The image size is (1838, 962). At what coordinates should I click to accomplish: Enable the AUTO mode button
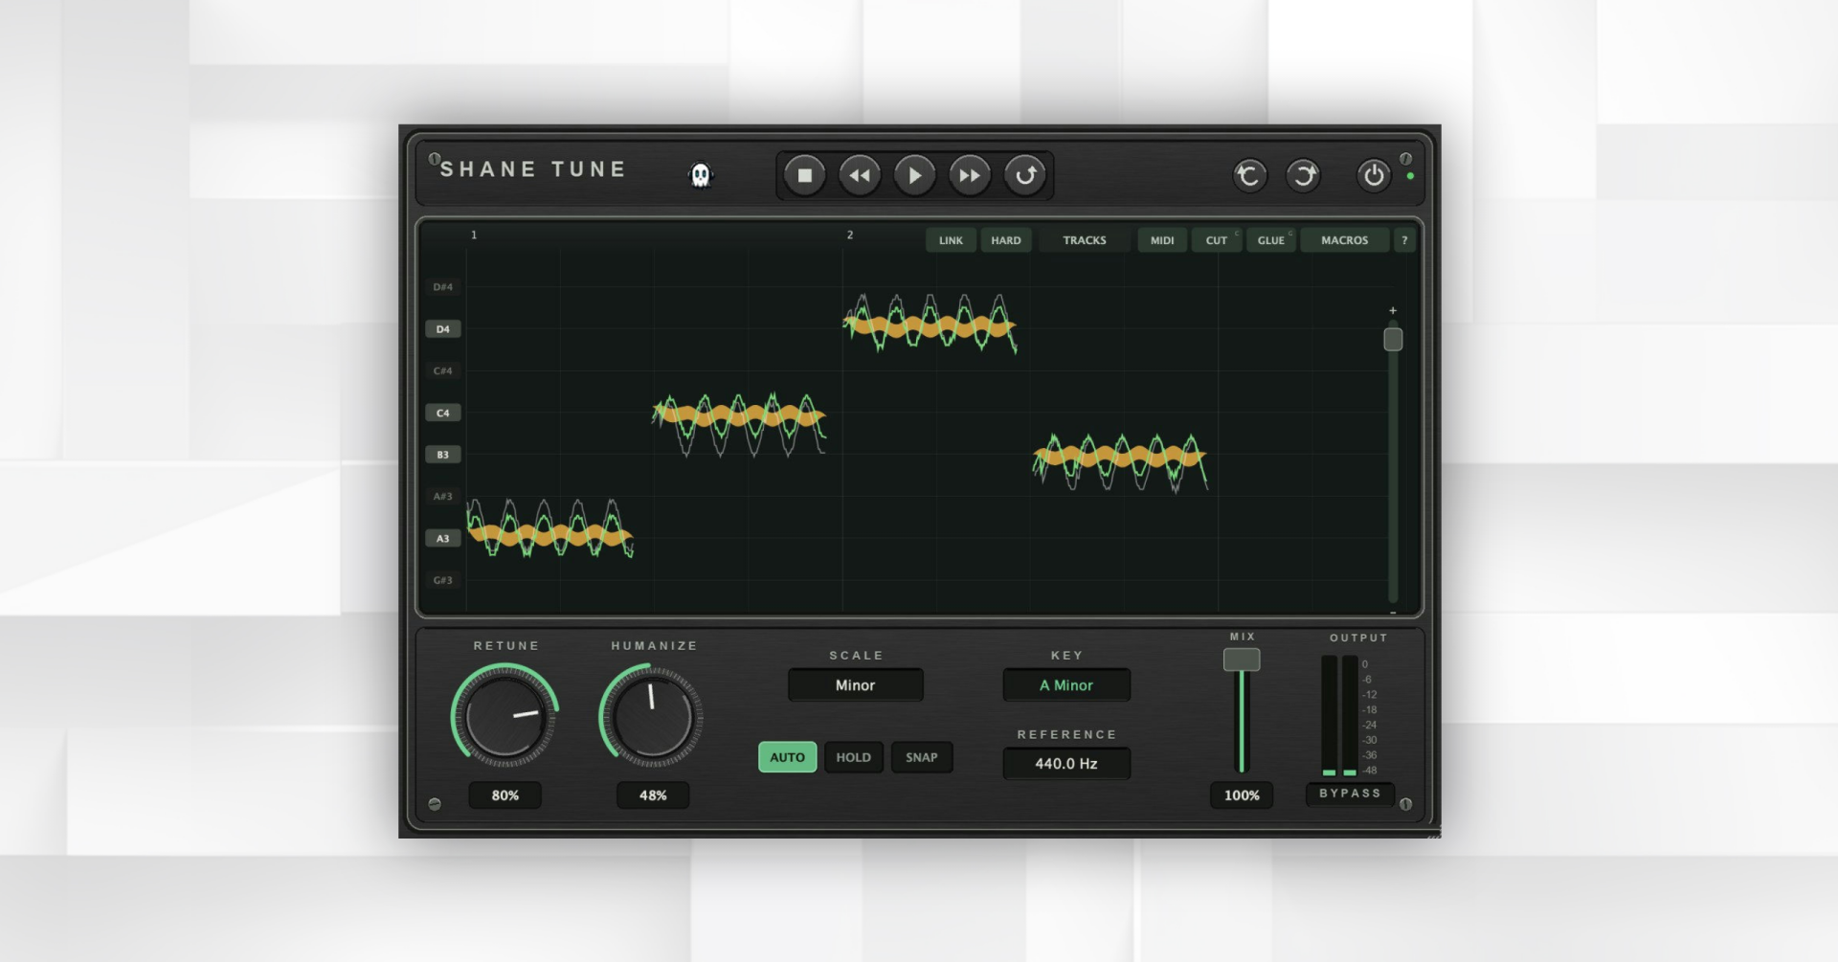pos(787,757)
